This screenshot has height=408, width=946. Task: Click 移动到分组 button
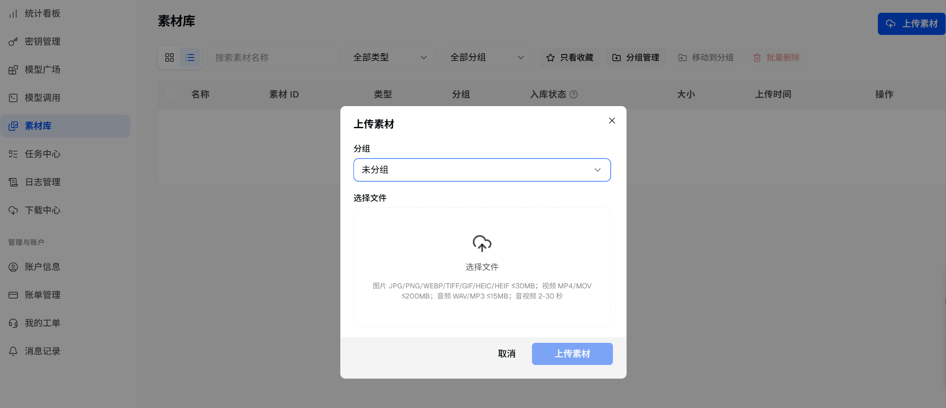(706, 57)
